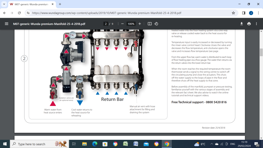
Task: Open a new browser tab
Action: (x=60, y=4)
